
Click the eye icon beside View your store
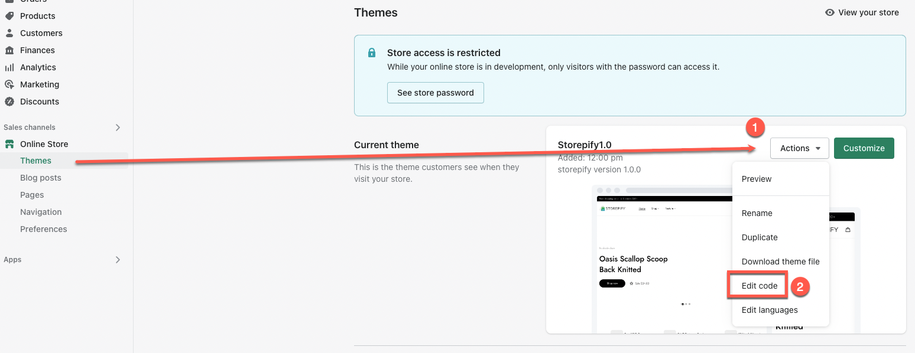(830, 12)
